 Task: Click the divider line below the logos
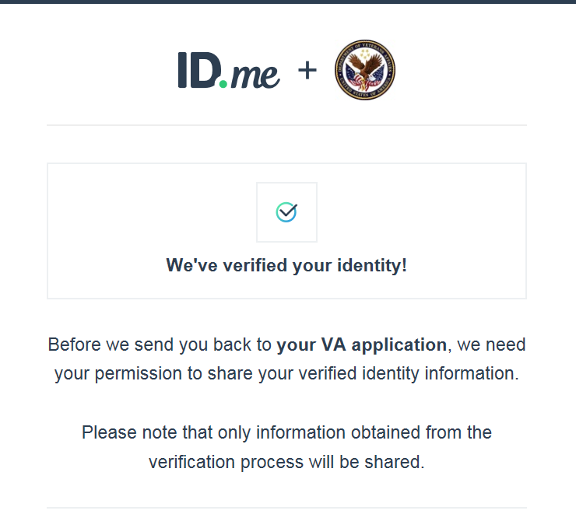[286, 125]
